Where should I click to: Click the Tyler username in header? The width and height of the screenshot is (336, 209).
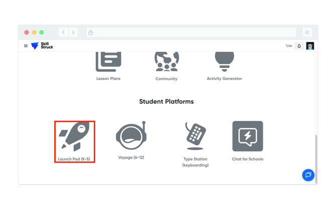[289, 46]
